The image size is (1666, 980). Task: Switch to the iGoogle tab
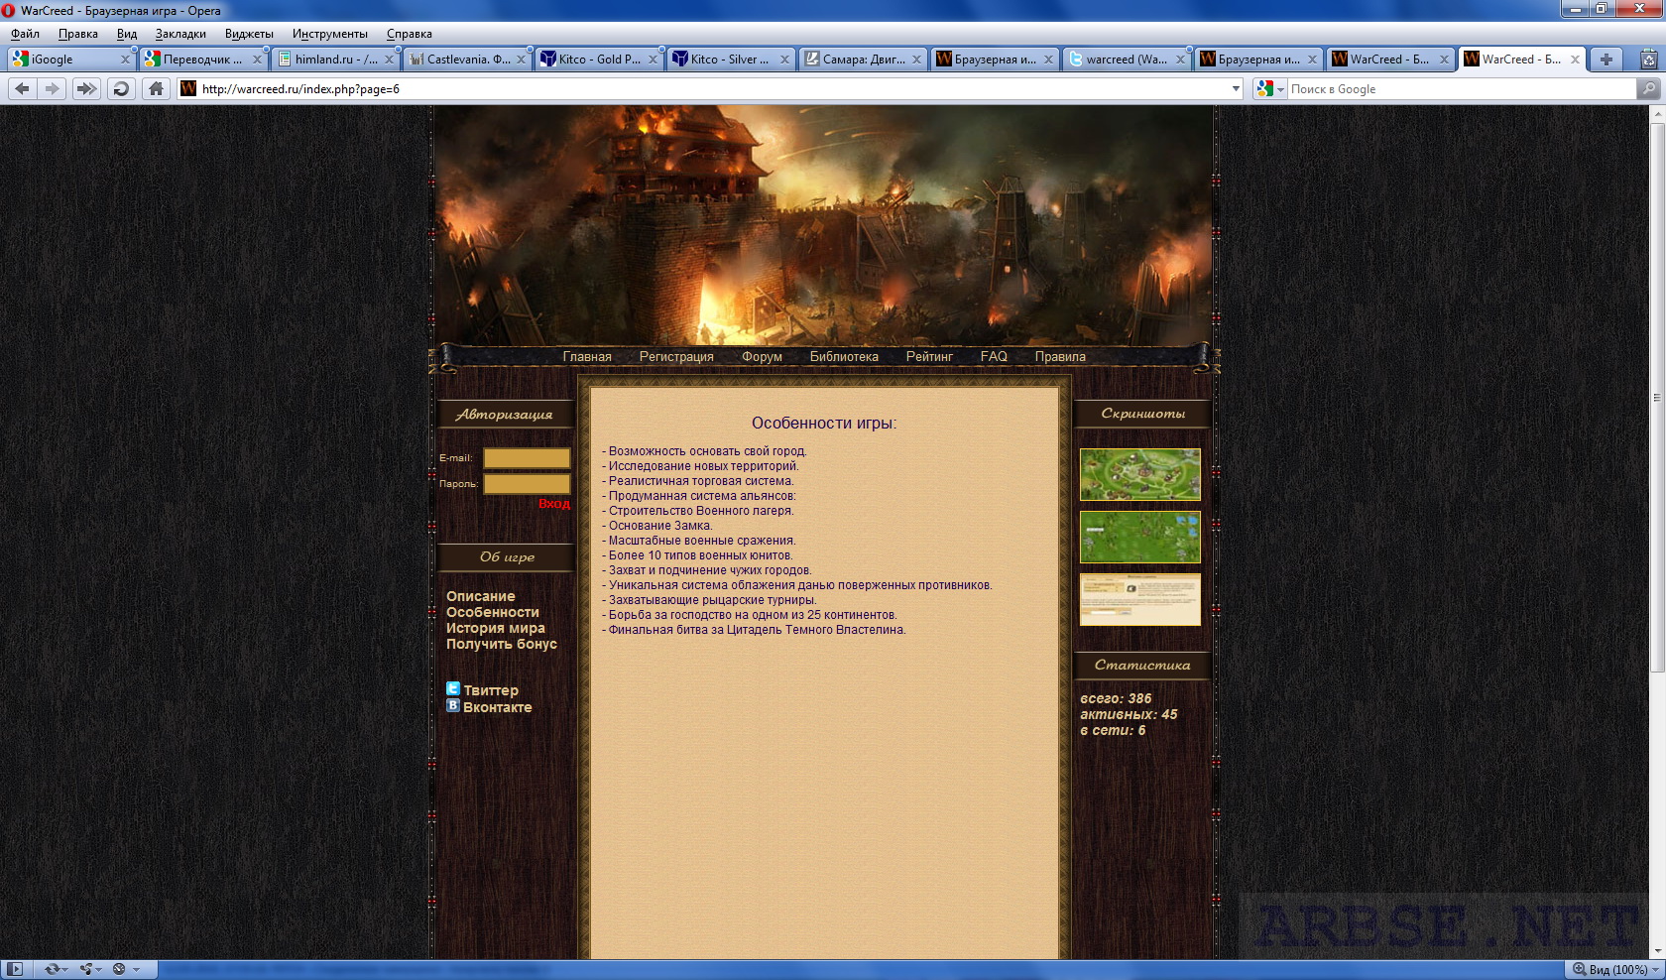tap(71, 60)
